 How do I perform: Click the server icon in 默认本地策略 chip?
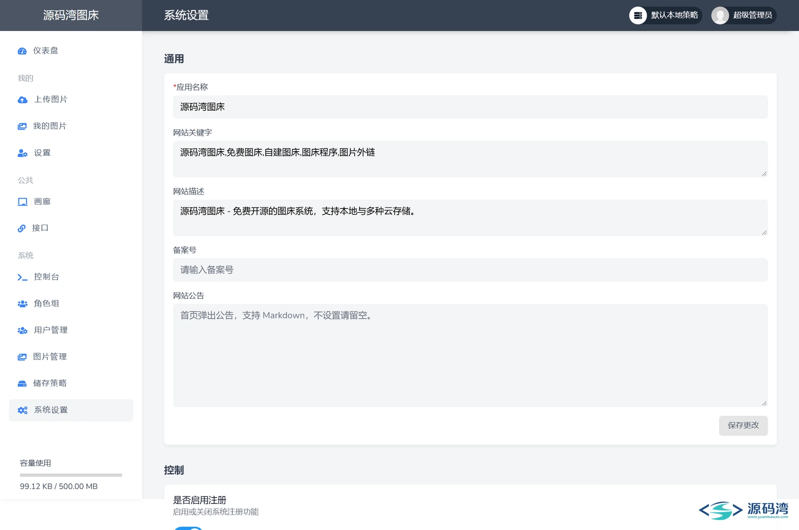(x=638, y=15)
